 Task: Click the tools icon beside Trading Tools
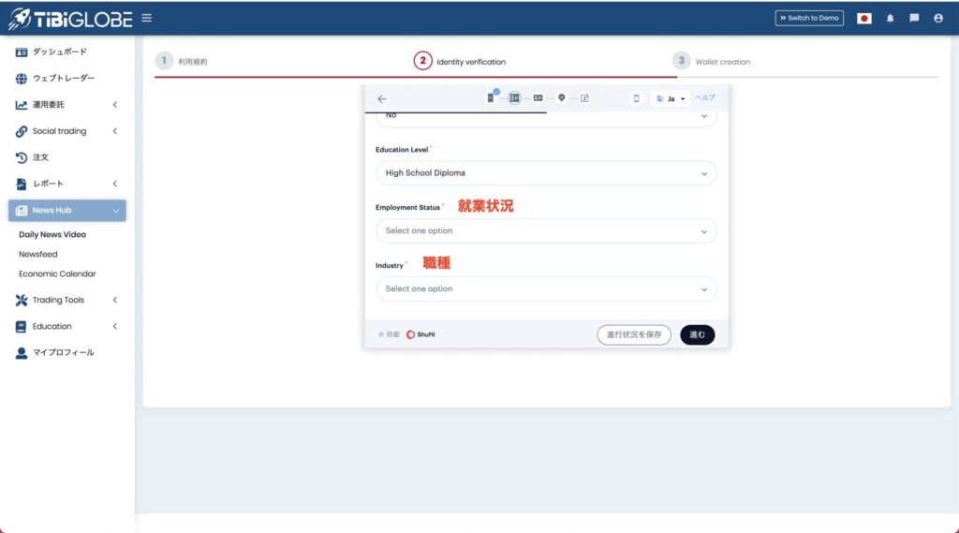[x=22, y=300]
